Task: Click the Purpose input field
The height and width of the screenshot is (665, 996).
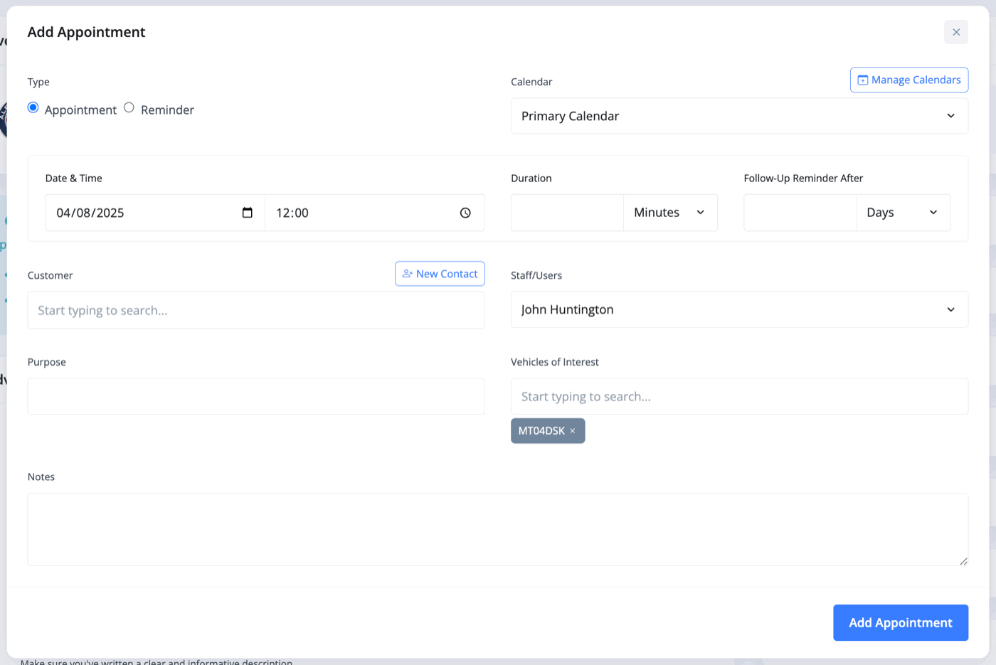Action: tap(256, 396)
